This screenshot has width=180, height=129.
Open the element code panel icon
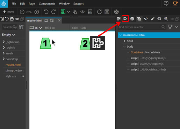146,19
